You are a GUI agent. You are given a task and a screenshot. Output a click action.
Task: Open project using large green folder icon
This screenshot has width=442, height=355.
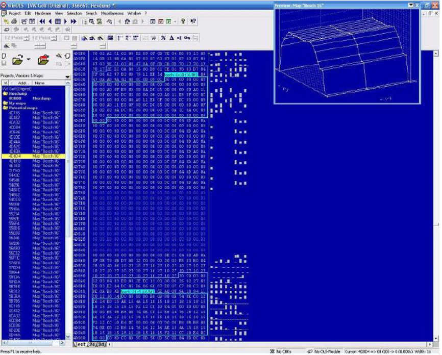tap(18, 60)
